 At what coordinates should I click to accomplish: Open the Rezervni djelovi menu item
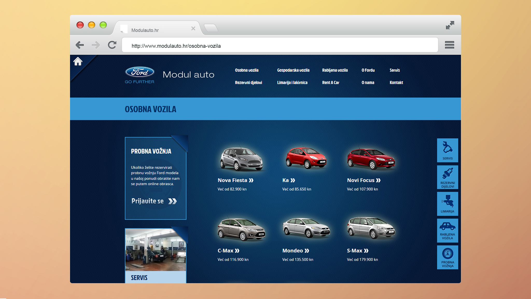248,83
